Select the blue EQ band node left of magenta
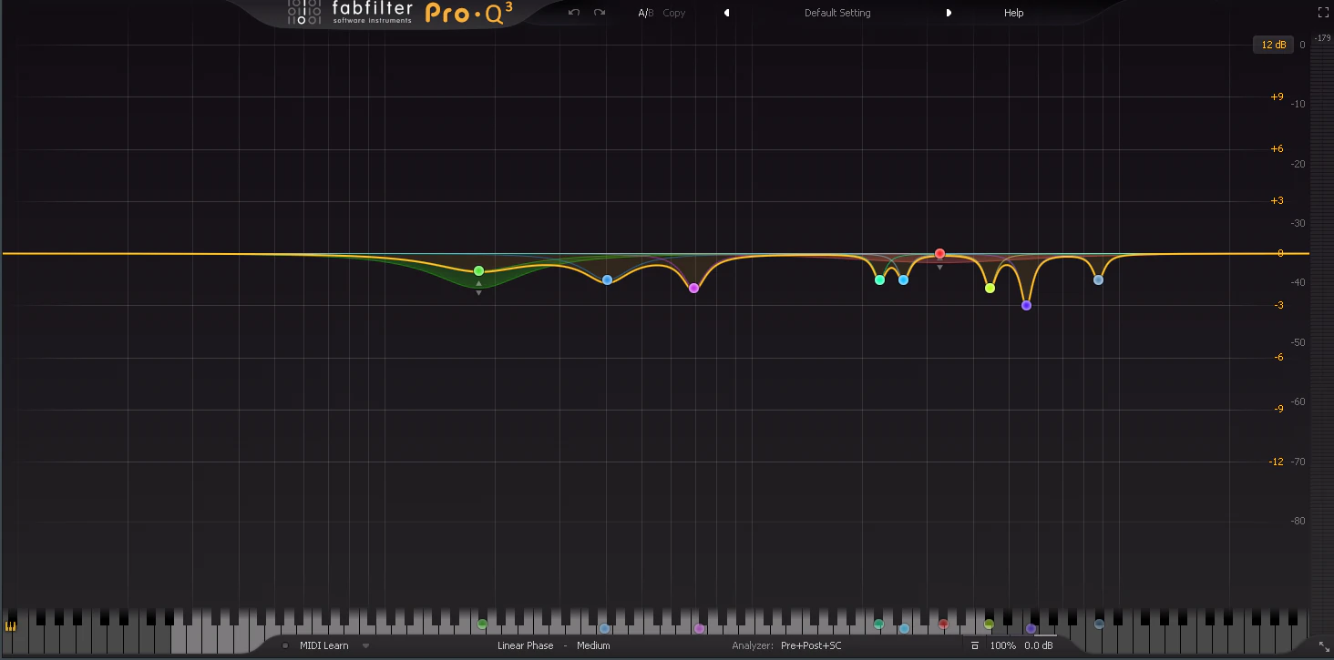Image resolution: width=1334 pixels, height=660 pixels. pyautogui.click(x=607, y=279)
